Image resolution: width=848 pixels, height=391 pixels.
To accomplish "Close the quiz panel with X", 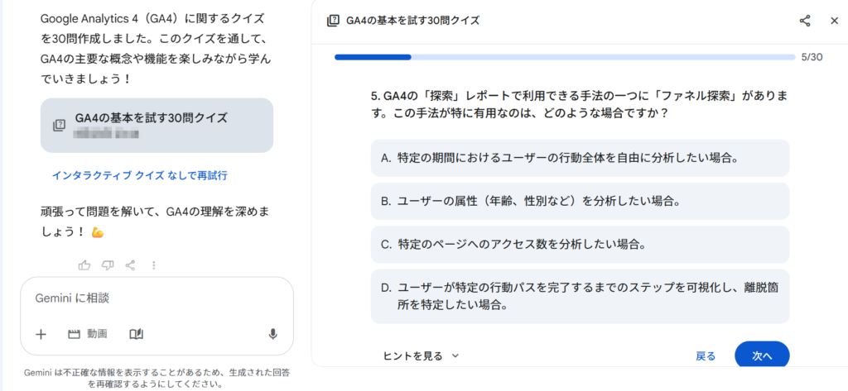I will pyautogui.click(x=834, y=21).
